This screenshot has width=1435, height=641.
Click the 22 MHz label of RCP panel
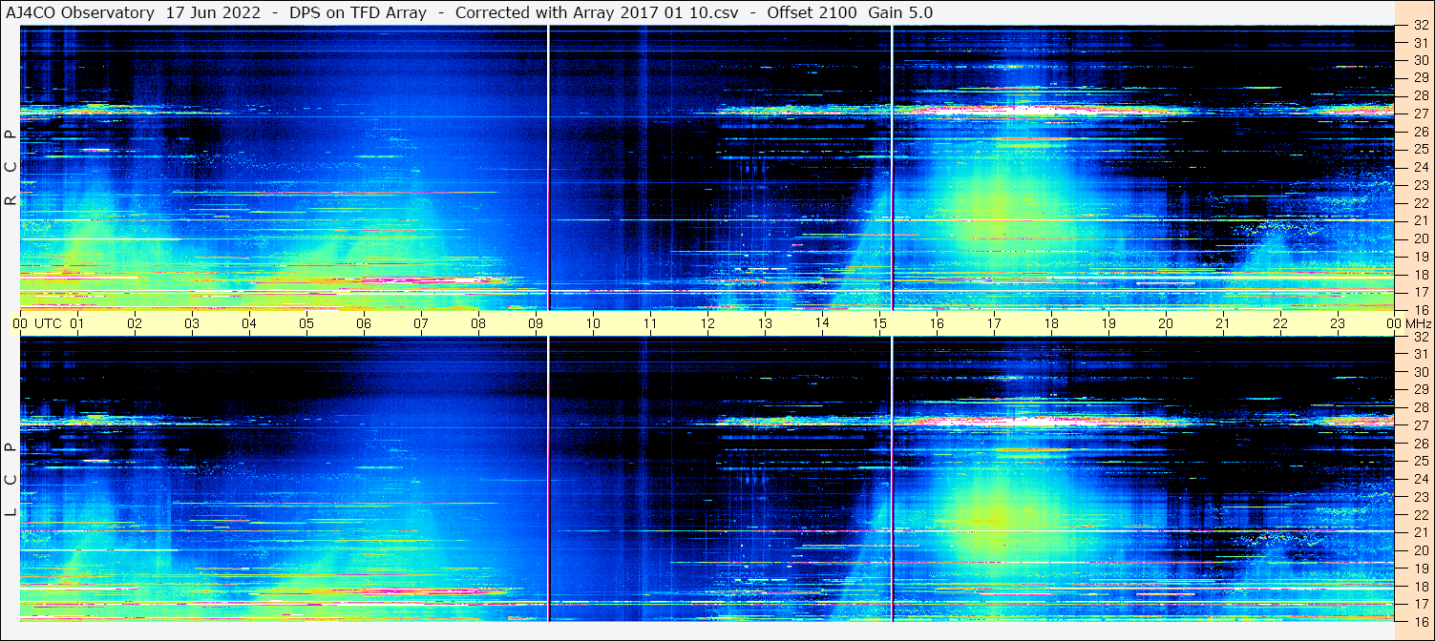coord(1421,203)
